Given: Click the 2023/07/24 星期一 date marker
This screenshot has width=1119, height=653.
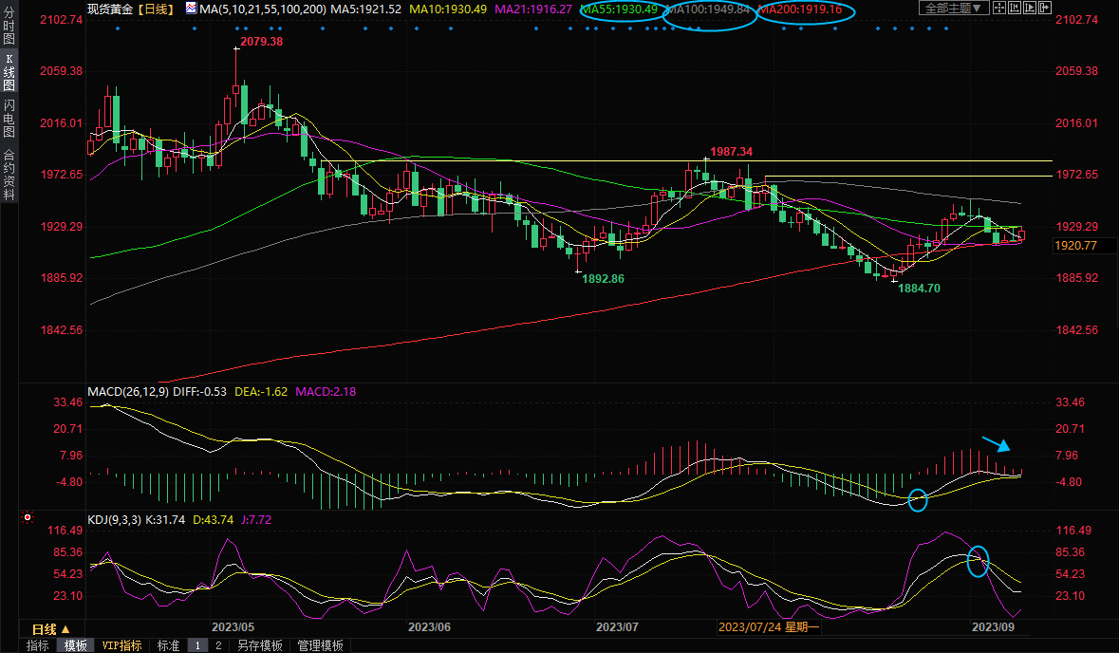Looking at the screenshot, I should [769, 626].
